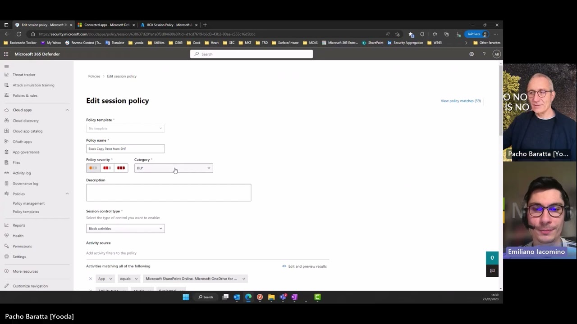Open the feedback chat floating icon
This screenshot has width=577, height=324.
click(x=492, y=271)
